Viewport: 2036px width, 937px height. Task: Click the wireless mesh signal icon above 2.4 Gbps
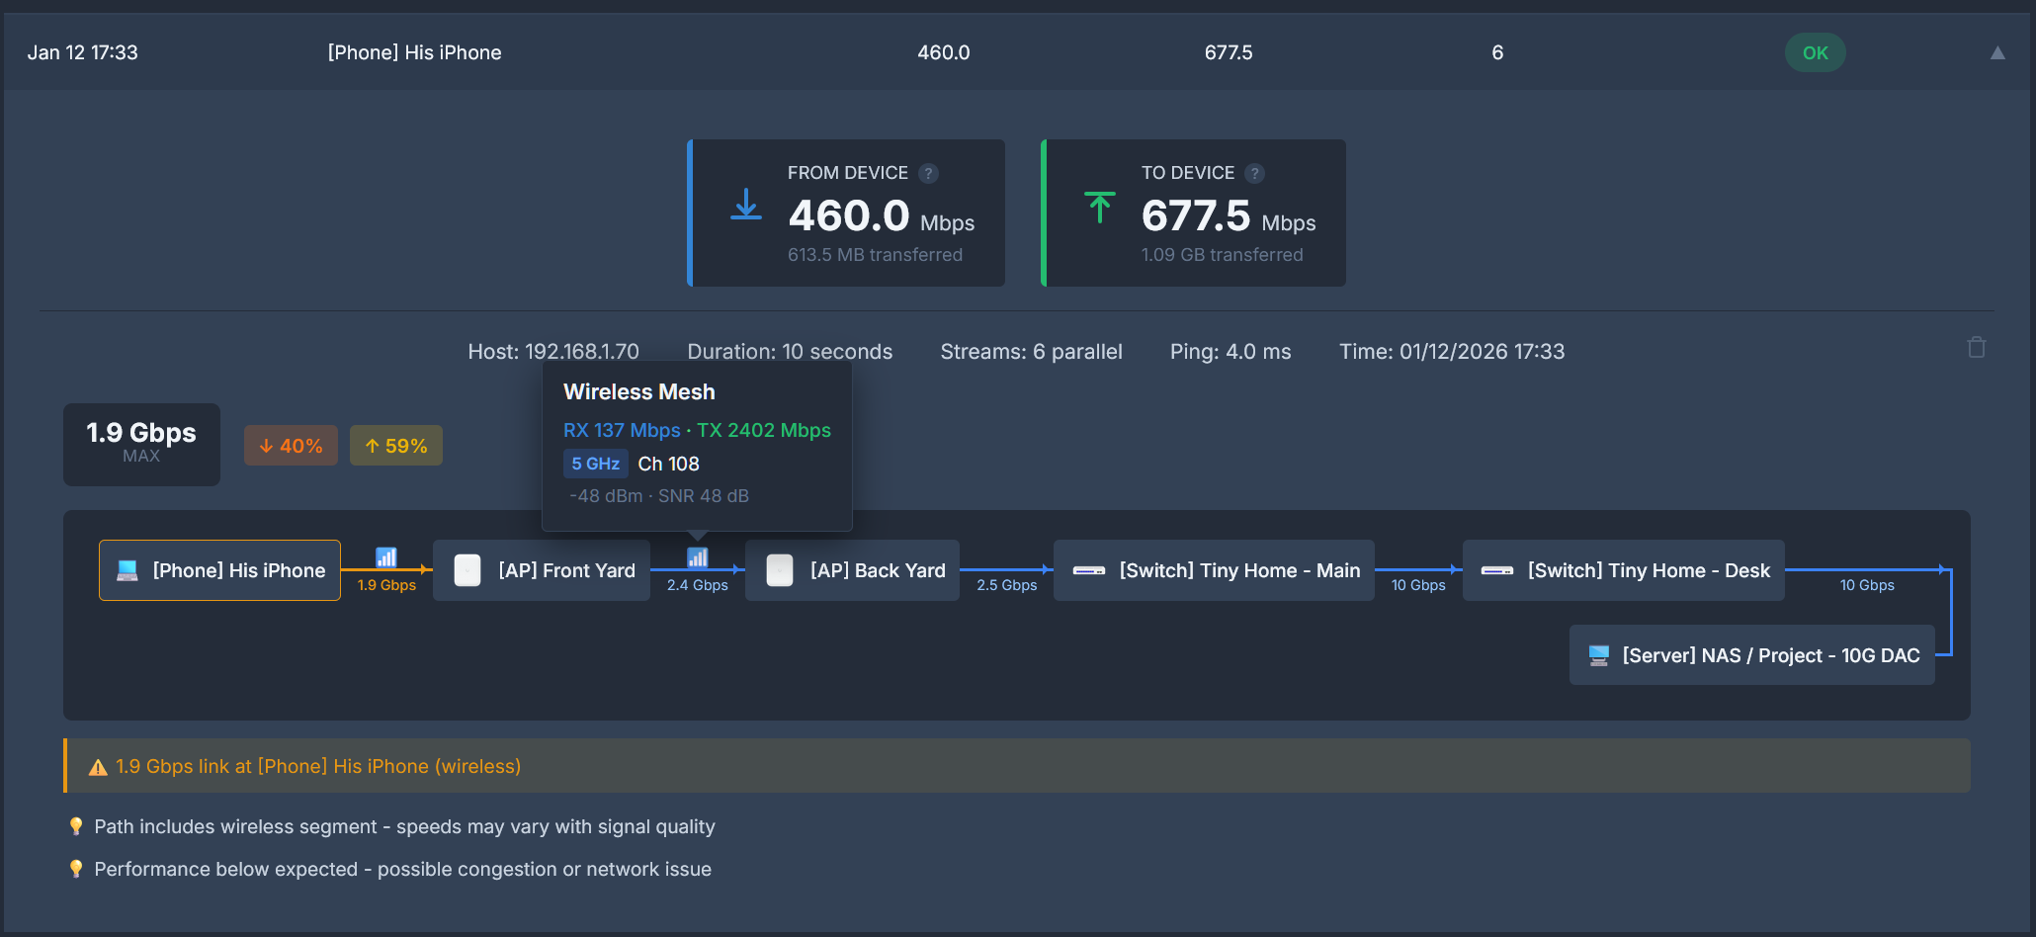[x=698, y=558]
